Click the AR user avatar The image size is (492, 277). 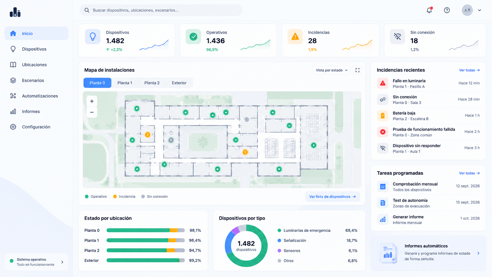point(467,10)
